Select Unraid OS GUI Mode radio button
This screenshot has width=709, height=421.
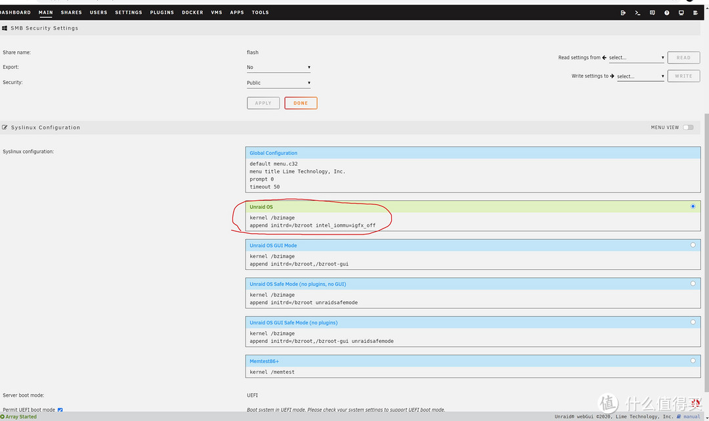pos(693,244)
